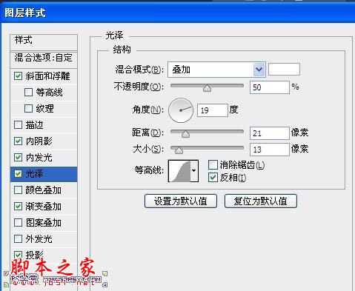Click the opacity value field 50
The width and height of the screenshot is (355, 291).
[270, 87]
